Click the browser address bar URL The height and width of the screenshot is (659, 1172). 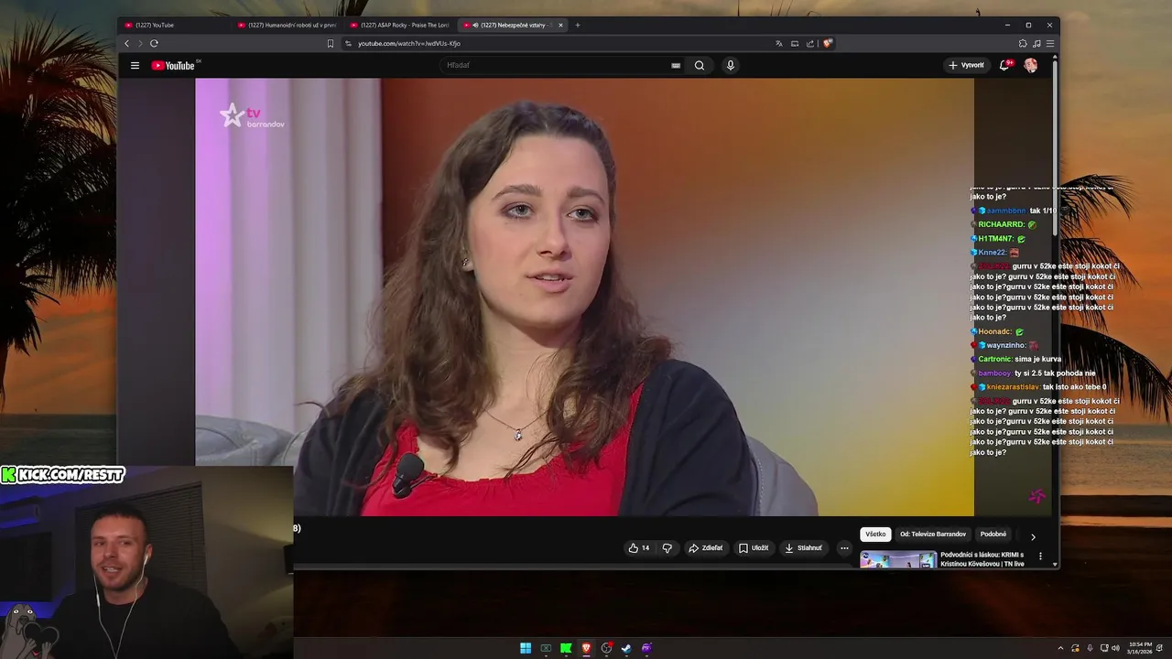coord(409,43)
